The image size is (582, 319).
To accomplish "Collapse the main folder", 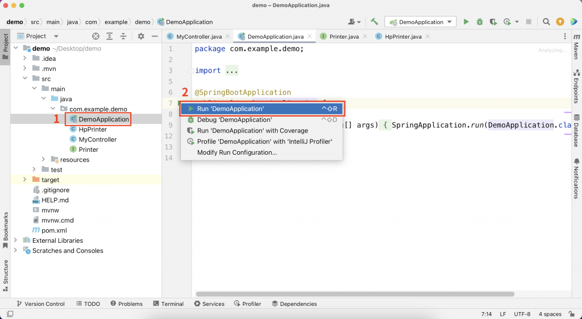I will click(x=34, y=88).
